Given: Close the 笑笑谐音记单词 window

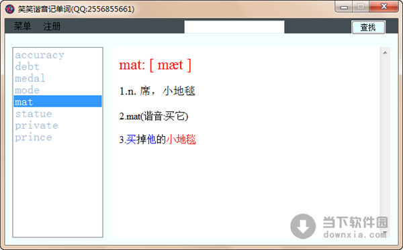Looking at the screenshot, I should click(384, 7).
